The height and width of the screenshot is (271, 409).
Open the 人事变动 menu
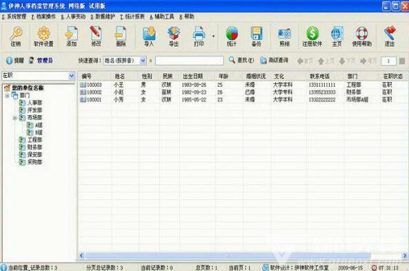pos(73,17)
